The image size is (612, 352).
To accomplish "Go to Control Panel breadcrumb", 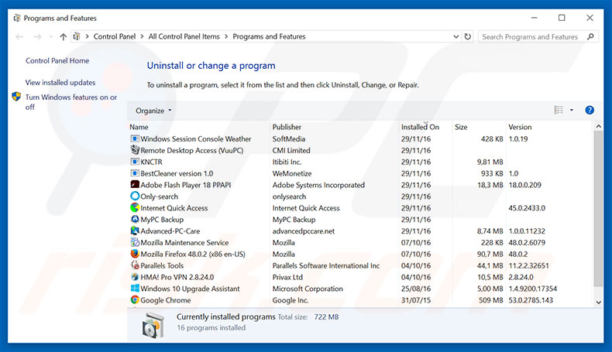I will tap(115, 36).
